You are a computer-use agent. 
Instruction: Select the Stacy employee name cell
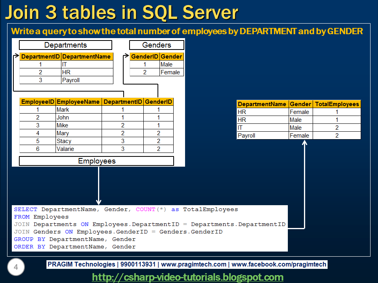tap(79, 141)
